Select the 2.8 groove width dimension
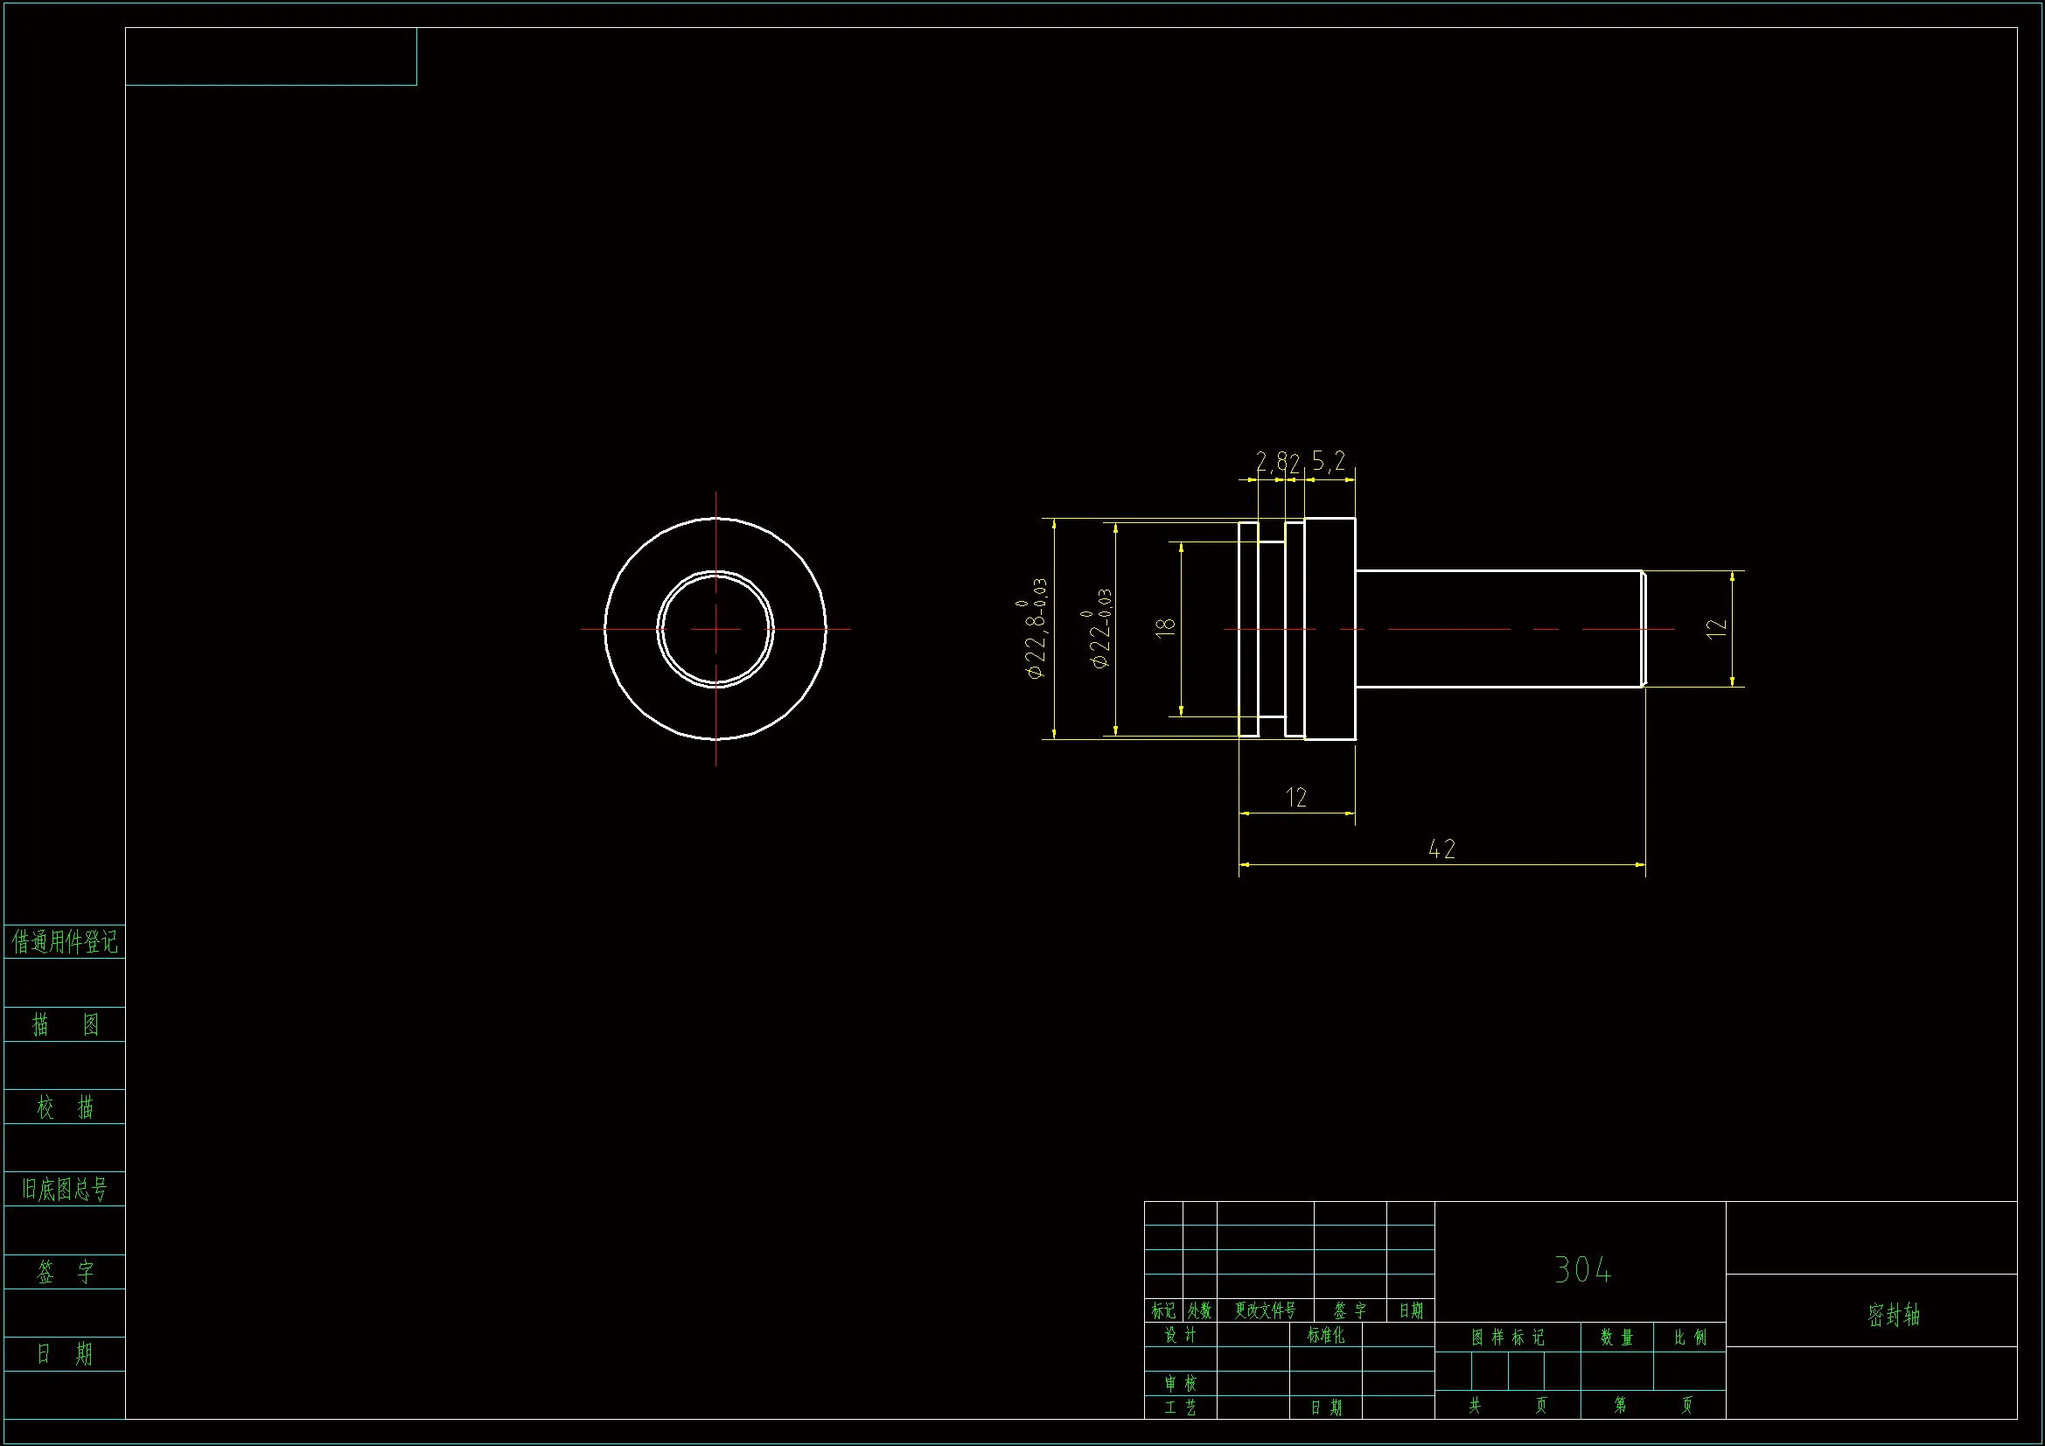Image resolution: width=2045 pixels, height=1446 pixels. pyautogui.click(x=1270, y=461)
